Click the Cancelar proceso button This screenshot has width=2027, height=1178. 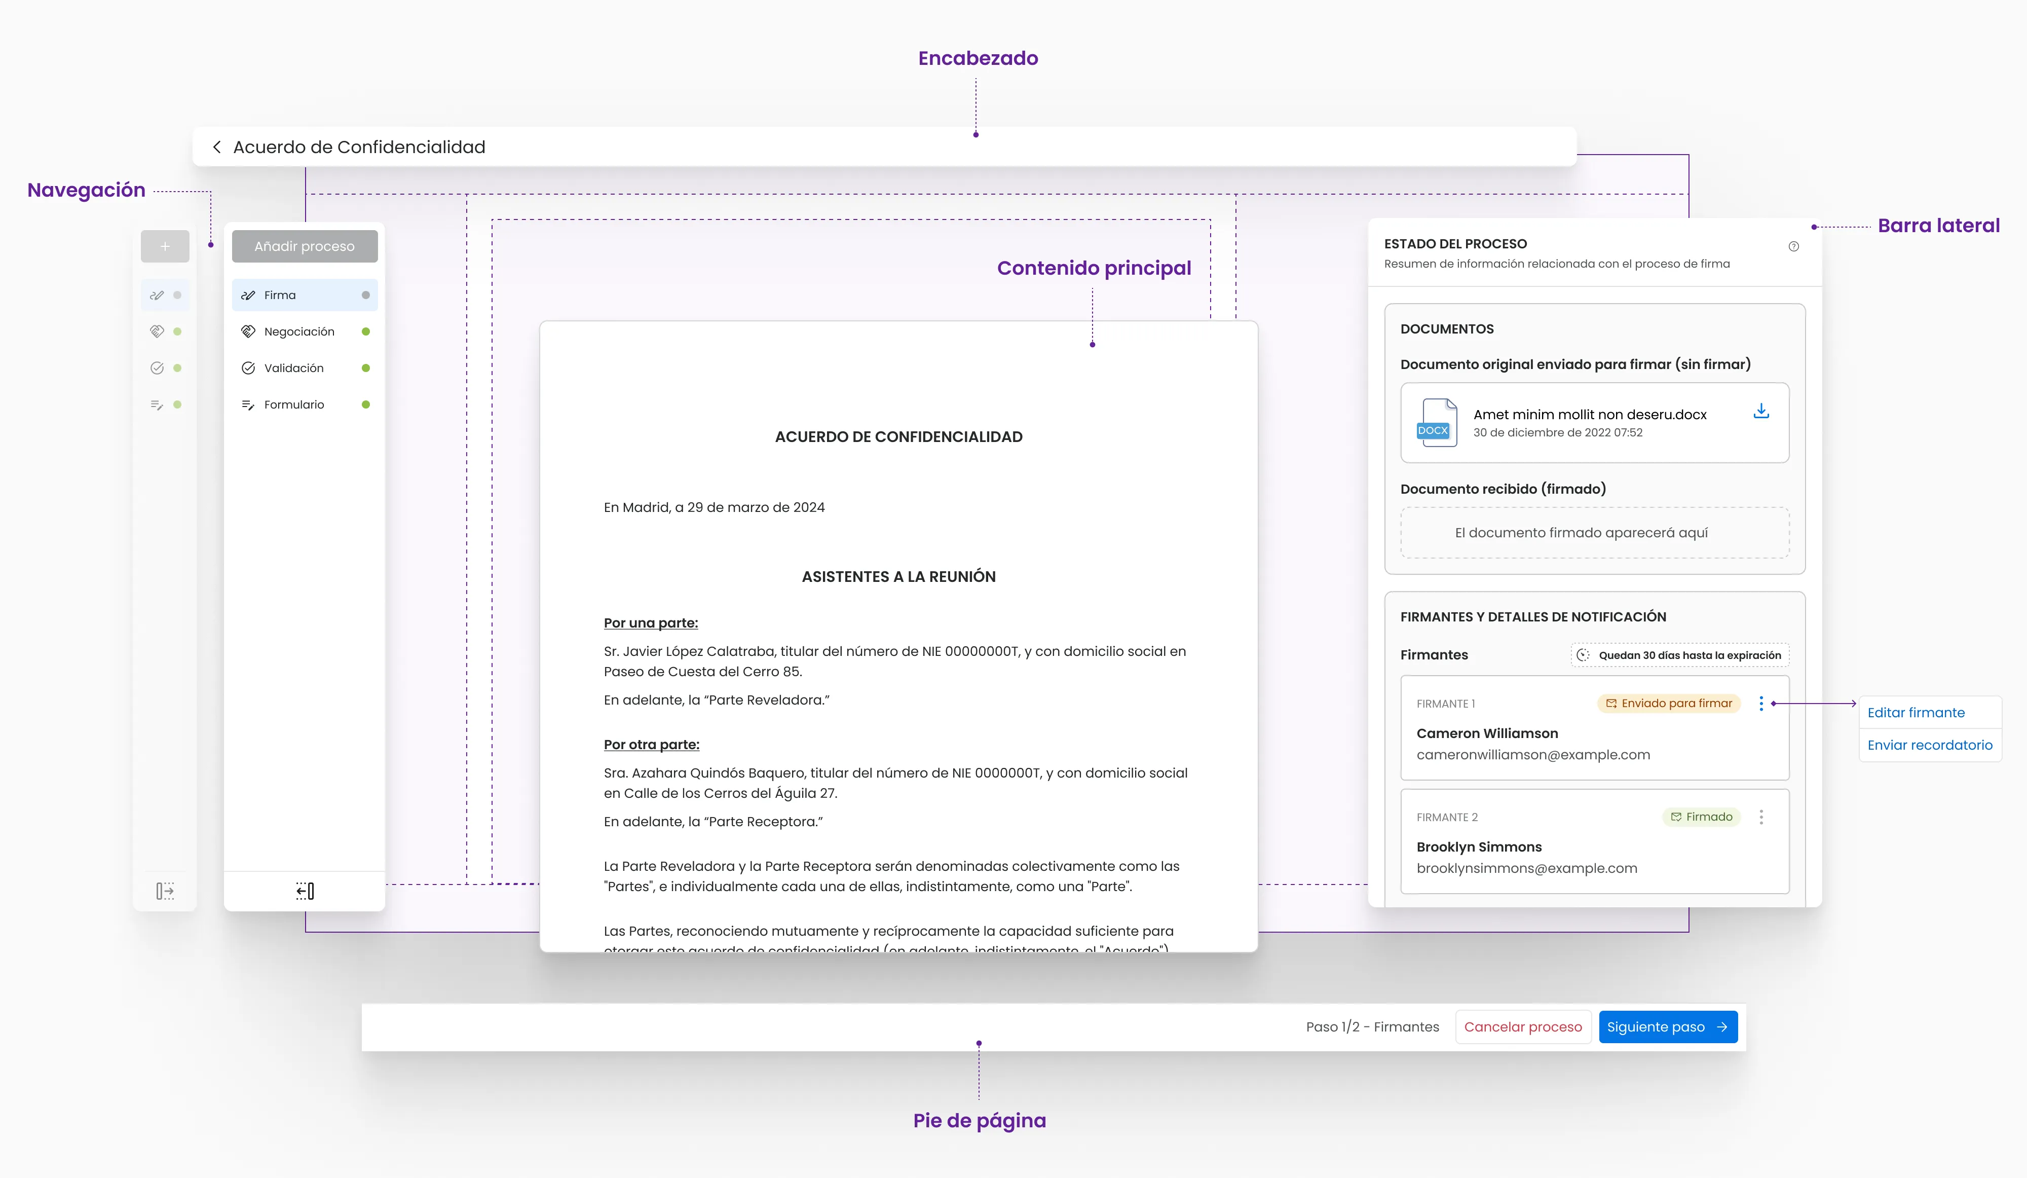point(1523,1027)
